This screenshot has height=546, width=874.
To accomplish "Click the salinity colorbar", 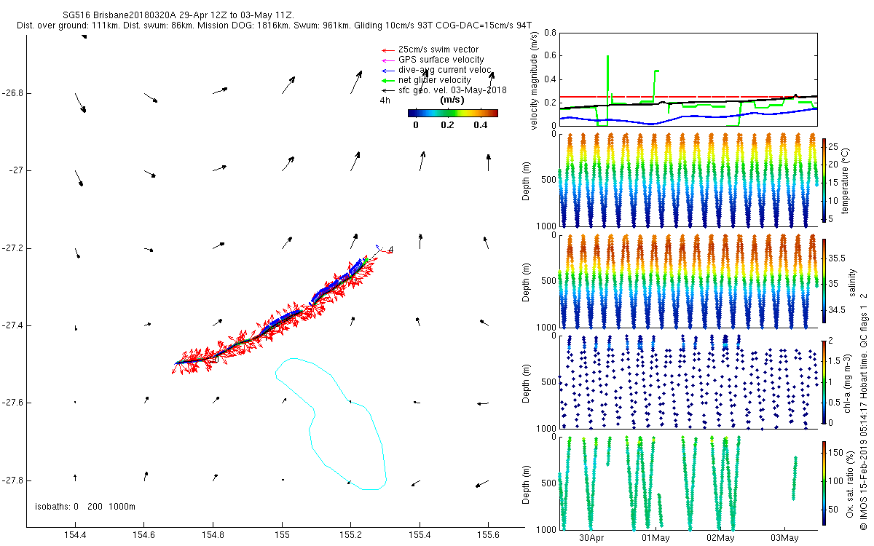I will [x=824, y=280].
